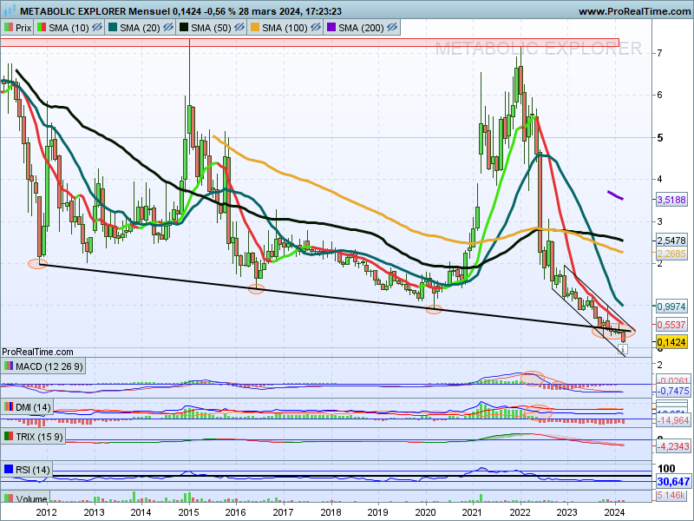Click the SMA 10 value label 0,5537
The width and height of the screenshot is (694, 521).
(671, 325)
